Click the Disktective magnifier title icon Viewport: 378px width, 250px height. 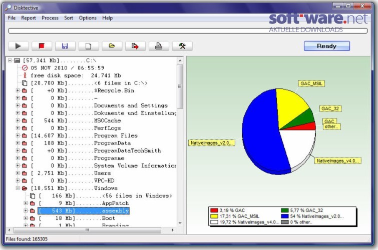pos(8,7)
